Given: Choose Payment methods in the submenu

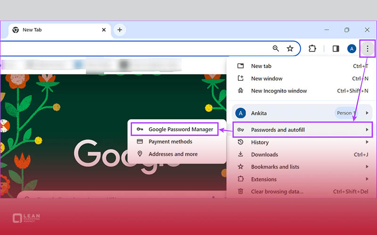Looking at the screenshot, I should coord(170,141).
